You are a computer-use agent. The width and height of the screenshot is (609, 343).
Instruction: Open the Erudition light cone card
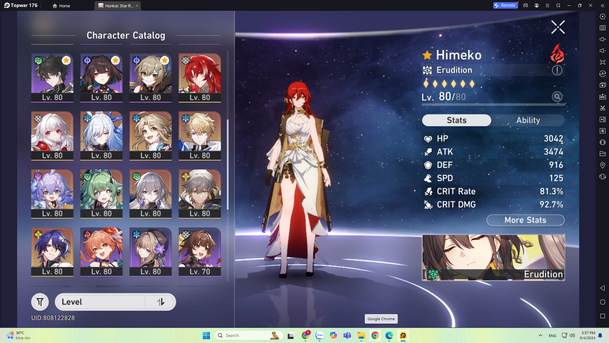[x=493, y=258]
